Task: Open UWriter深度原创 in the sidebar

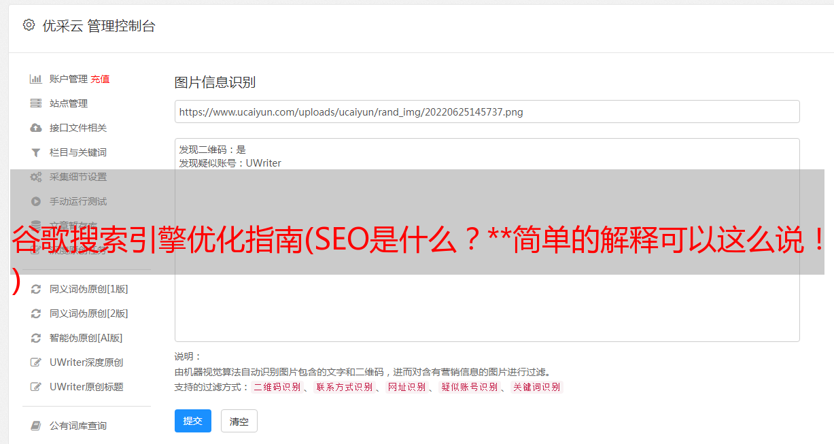Action: [x=86, y=362]
